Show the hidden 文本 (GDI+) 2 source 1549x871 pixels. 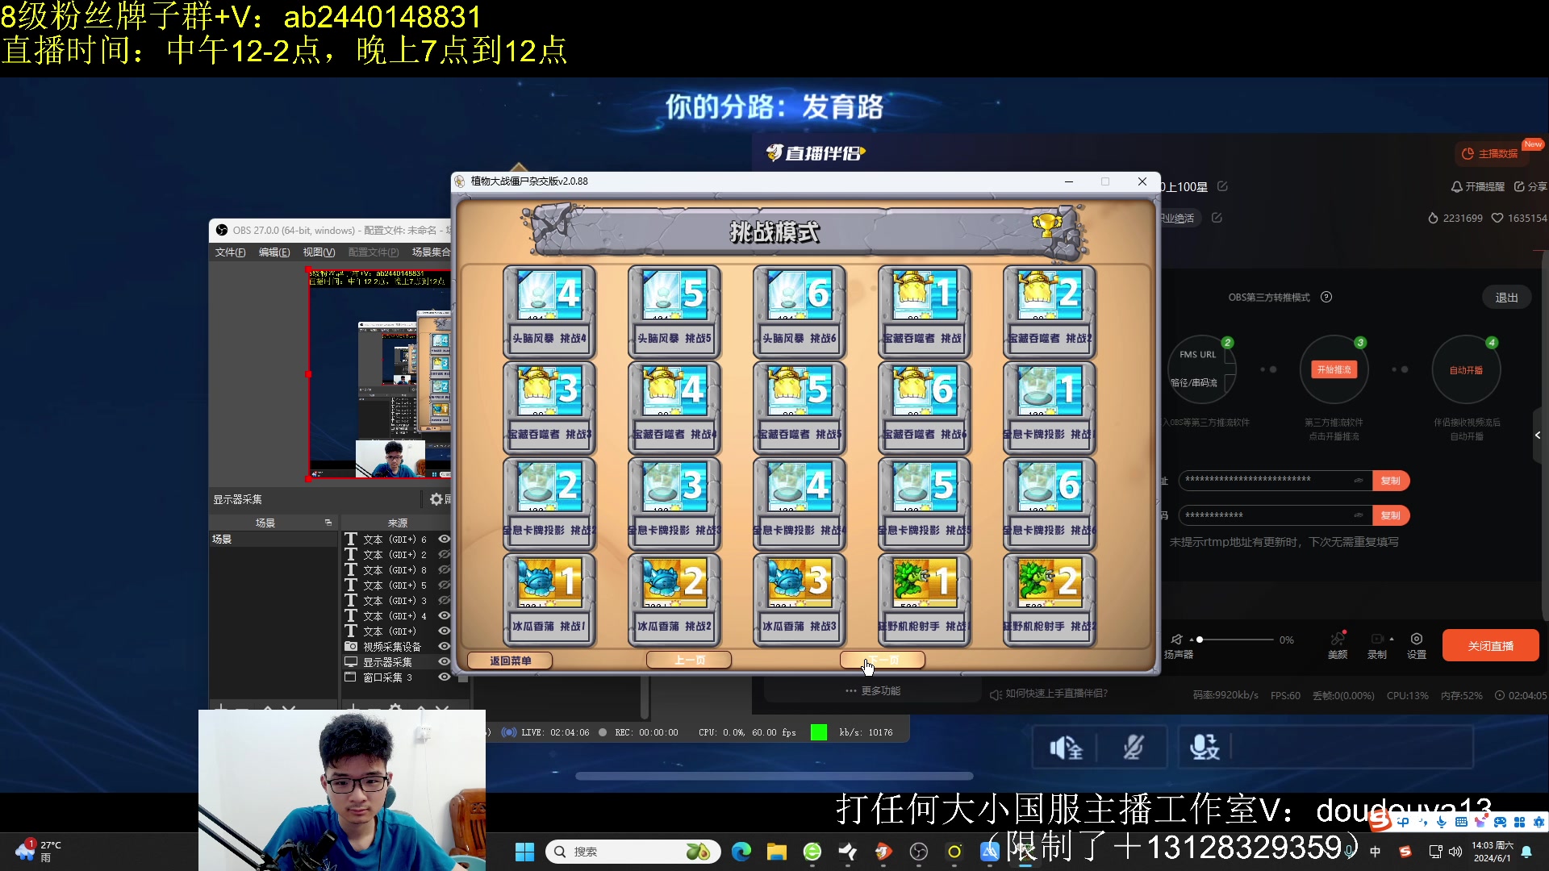tap(444, 554)
